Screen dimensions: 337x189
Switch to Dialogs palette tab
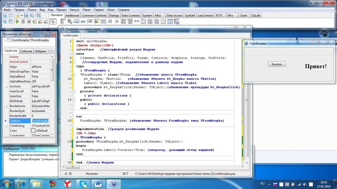(114, 15)
